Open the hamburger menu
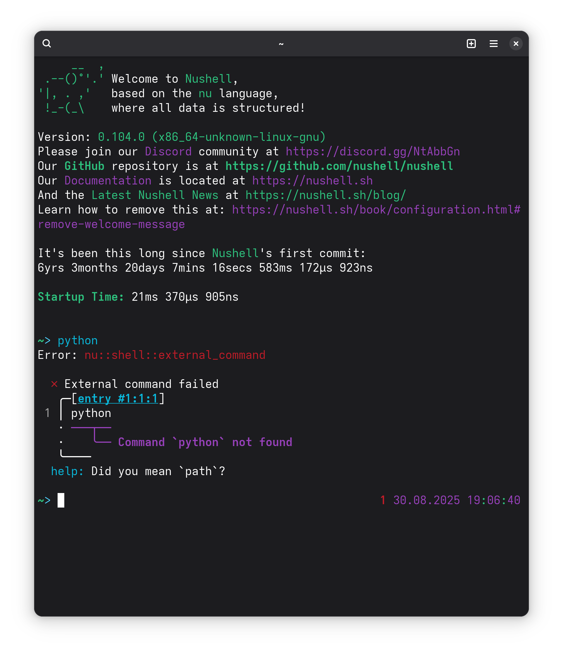The width and height of the screenshot is (563, 654). coord(493,44)
